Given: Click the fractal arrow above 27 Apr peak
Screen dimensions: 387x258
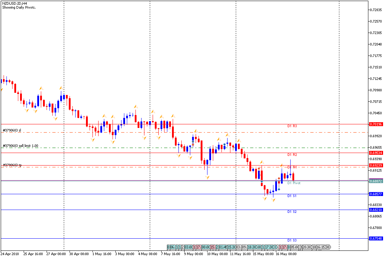Looking at the screenshot, I should (x=61, y=87).
